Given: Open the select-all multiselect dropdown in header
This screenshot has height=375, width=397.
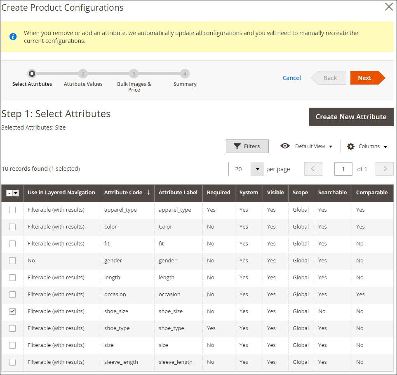Looking at the screenshot, I should tap(16, 193).
